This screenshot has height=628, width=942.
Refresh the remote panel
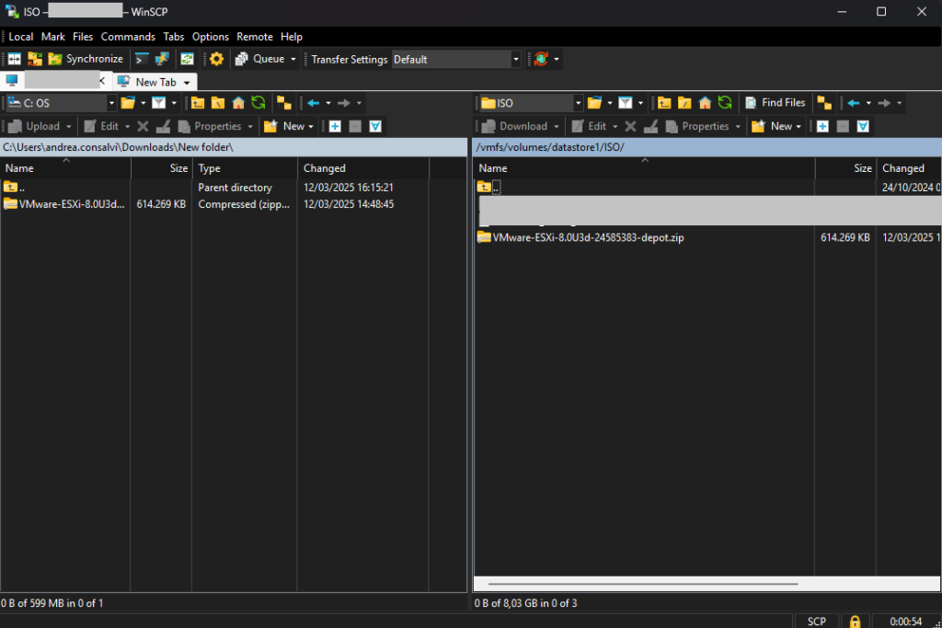tap(725, 103)
